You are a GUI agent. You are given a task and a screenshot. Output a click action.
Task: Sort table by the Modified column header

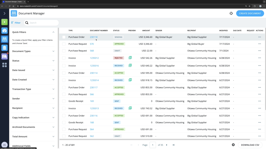223,31
